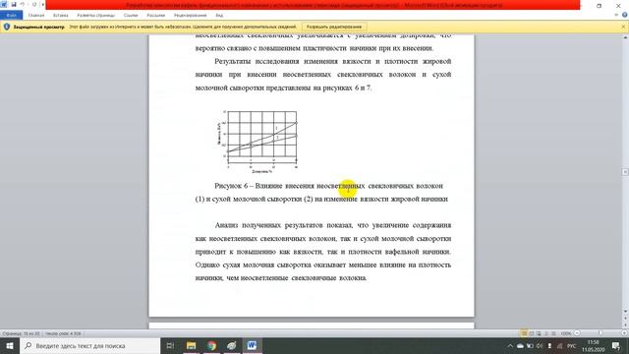Screen dimensions: 629x354
Task: Click the Undo arrow in Quick Access Toolbar
Action: 23,4
